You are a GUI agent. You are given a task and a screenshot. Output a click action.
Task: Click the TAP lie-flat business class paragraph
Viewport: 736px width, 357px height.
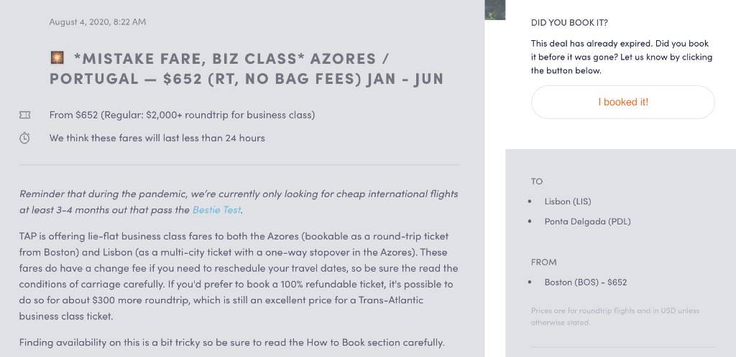pyautogui.click(x=239, y=276)
